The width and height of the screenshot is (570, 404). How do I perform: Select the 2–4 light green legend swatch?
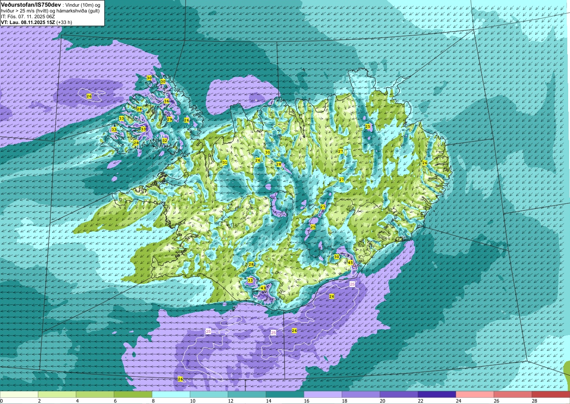(x=57, y=394)
